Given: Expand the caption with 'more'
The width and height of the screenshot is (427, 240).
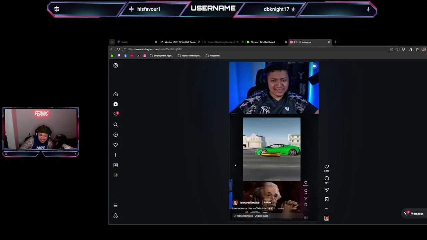Looking at the screenshot, I should click(281, 208).
